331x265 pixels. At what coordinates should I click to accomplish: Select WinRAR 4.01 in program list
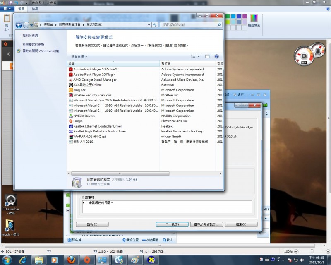coord(89,136)
